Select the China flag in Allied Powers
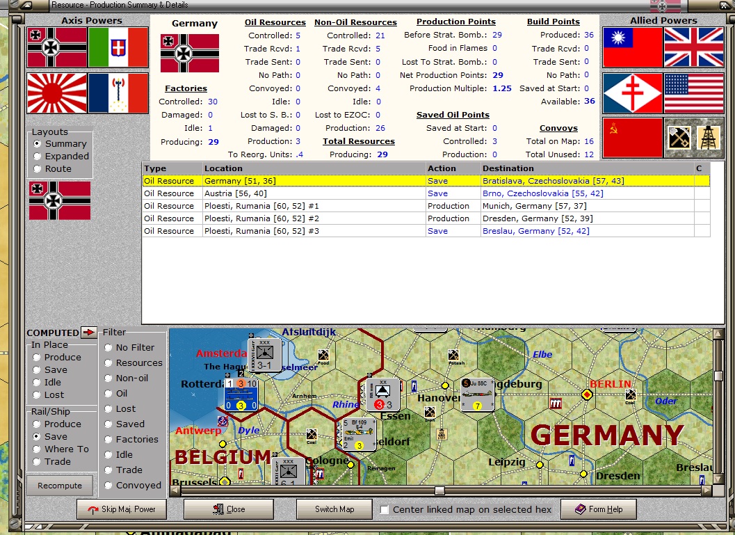Screen dimensions: 735x535 632,47
